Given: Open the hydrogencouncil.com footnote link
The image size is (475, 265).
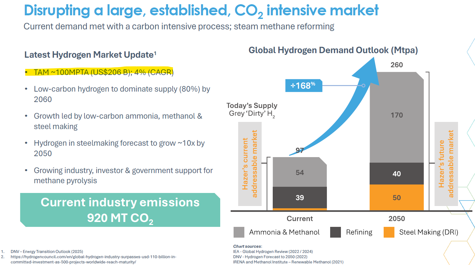Looking at the screenshot, I should (x=94, y=259).
